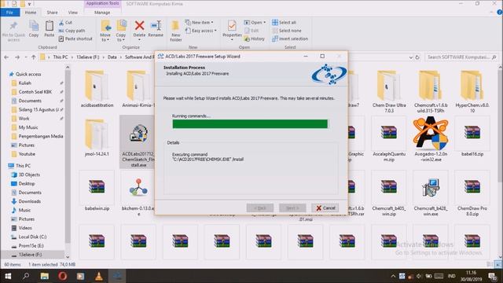Switch to the Manage ribbon tab
This screenshot has width=503, height=283.
pos(102,13)
